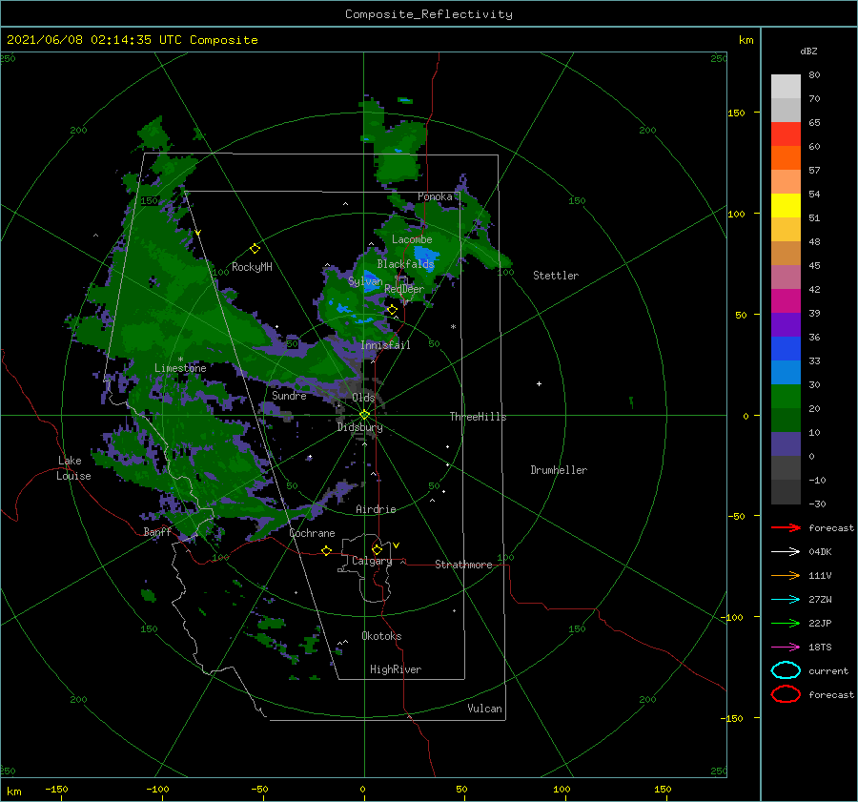The image size is (858, 802).
Task: Click the Innisfail town label
Action: click(x=385, y=345)
